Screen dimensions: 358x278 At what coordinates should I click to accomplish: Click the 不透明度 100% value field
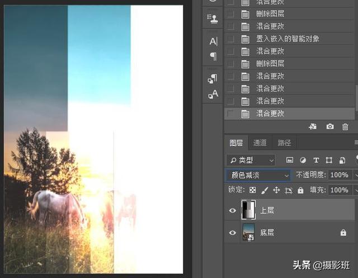(x=340, y=175)
